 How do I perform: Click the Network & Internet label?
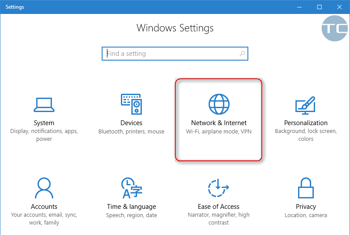coord(219,123)
